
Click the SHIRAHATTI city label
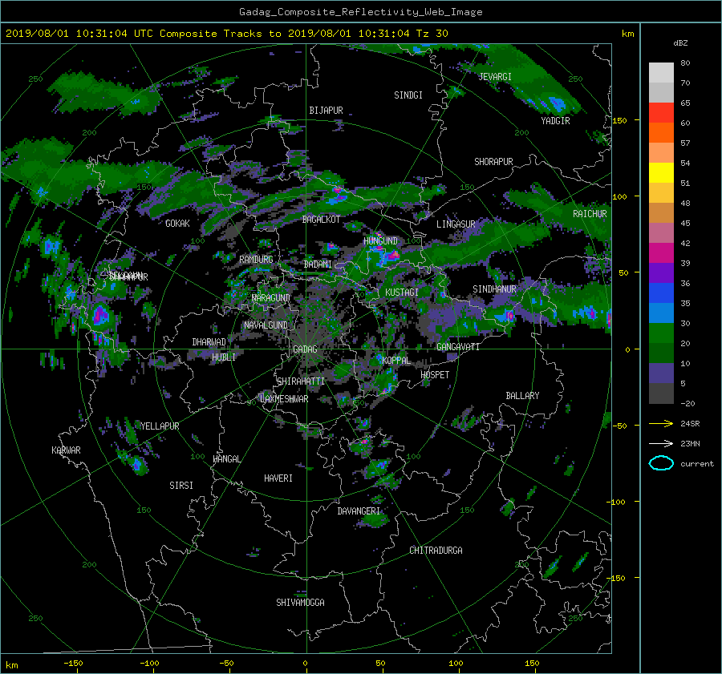[x=301, y=381]
